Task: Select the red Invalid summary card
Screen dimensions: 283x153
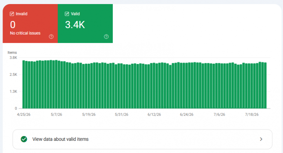Action: pos(30,24)
